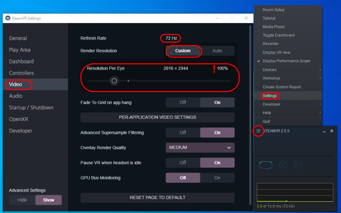341x213 pixels.
Task: Turn Advanced Supersample Filtering On
Action: [x=217, y=133]
